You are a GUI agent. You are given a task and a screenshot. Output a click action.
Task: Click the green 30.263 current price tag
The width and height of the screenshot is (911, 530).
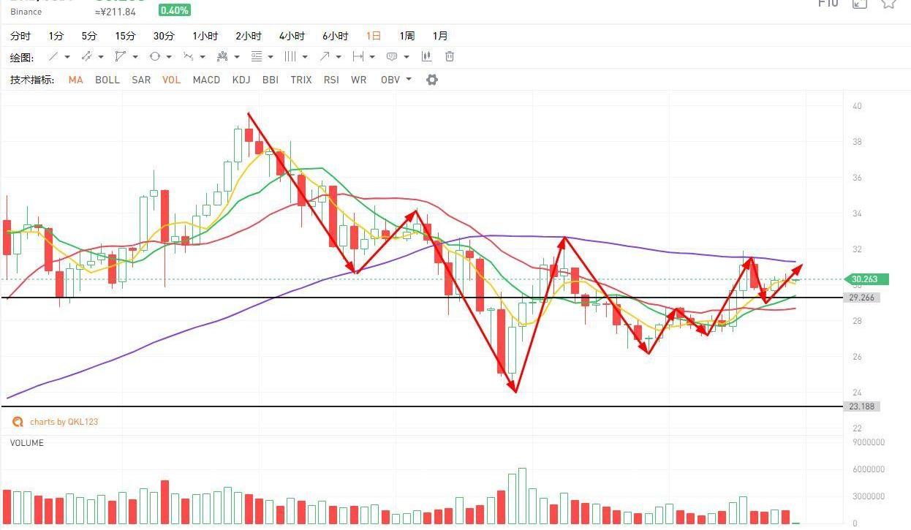867,279
